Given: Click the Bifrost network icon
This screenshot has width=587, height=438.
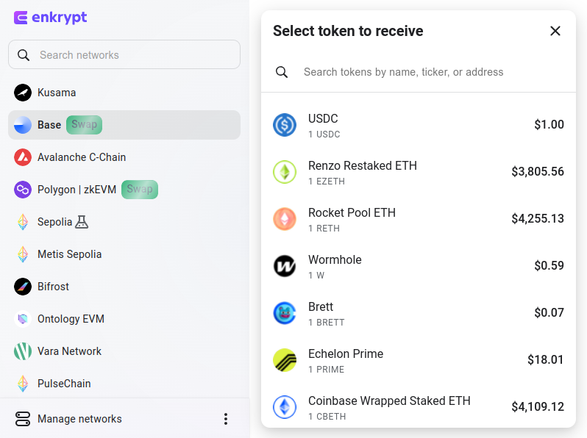Looking at the screenshot, I should (x=23, y=287).
